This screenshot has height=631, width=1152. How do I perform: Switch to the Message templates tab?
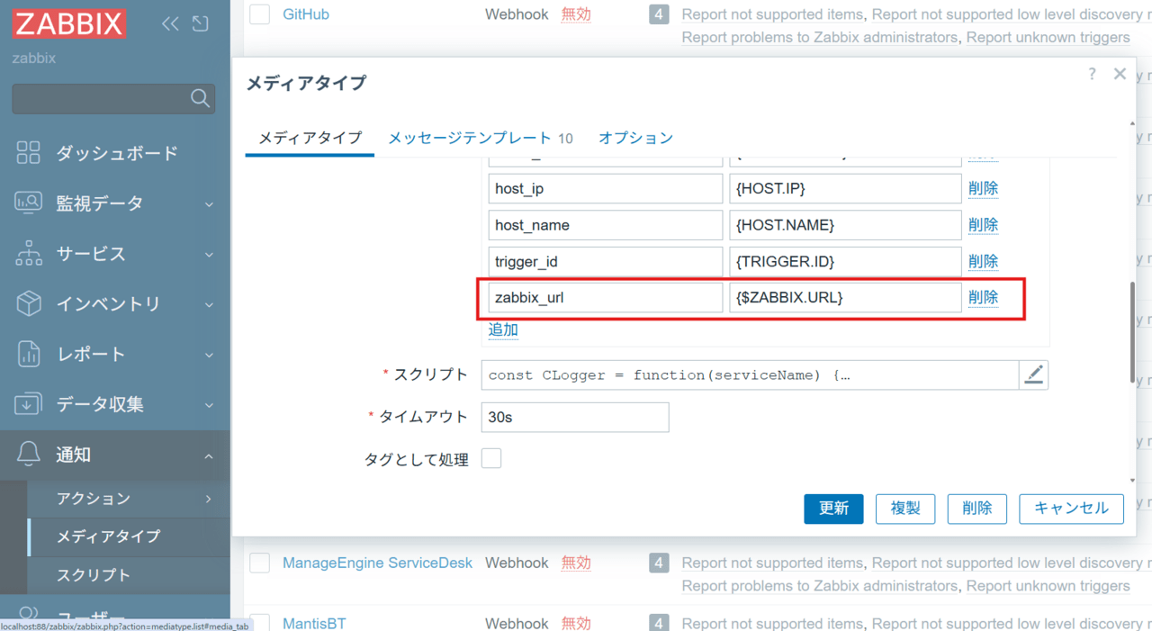tap(480, 138)
